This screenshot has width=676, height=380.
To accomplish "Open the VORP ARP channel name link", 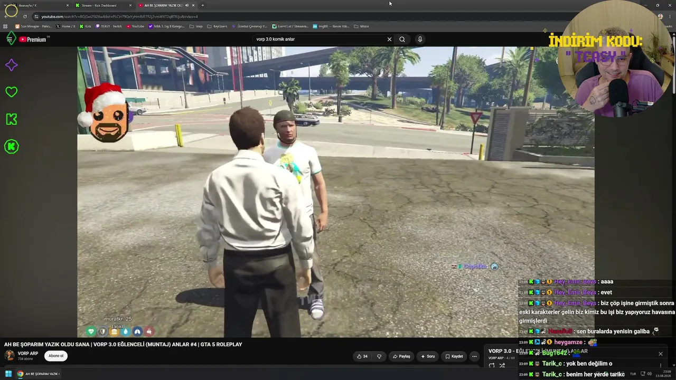I will point(28,354).
